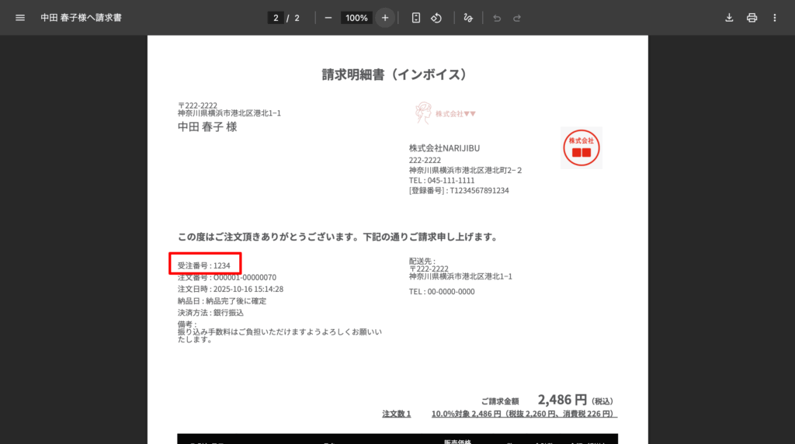Open the three-dot more actions menu
This screenshot has height=444, width=795.
coord(774,18)
